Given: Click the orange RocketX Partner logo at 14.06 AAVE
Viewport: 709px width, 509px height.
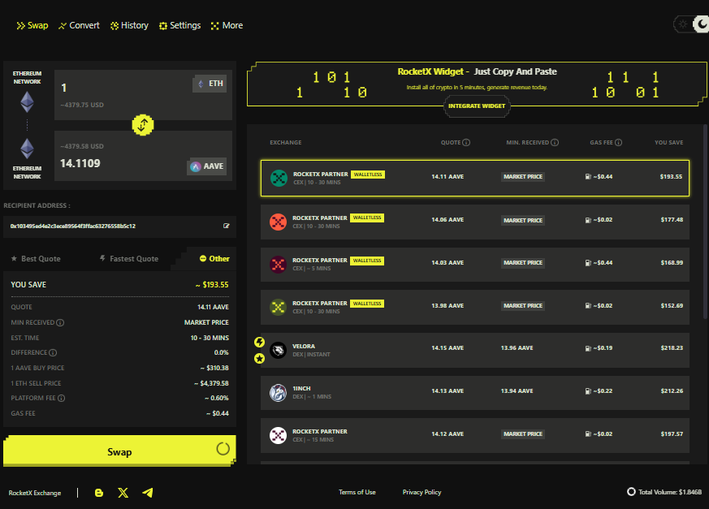Looking at the screenshot, I should point(278,222).
